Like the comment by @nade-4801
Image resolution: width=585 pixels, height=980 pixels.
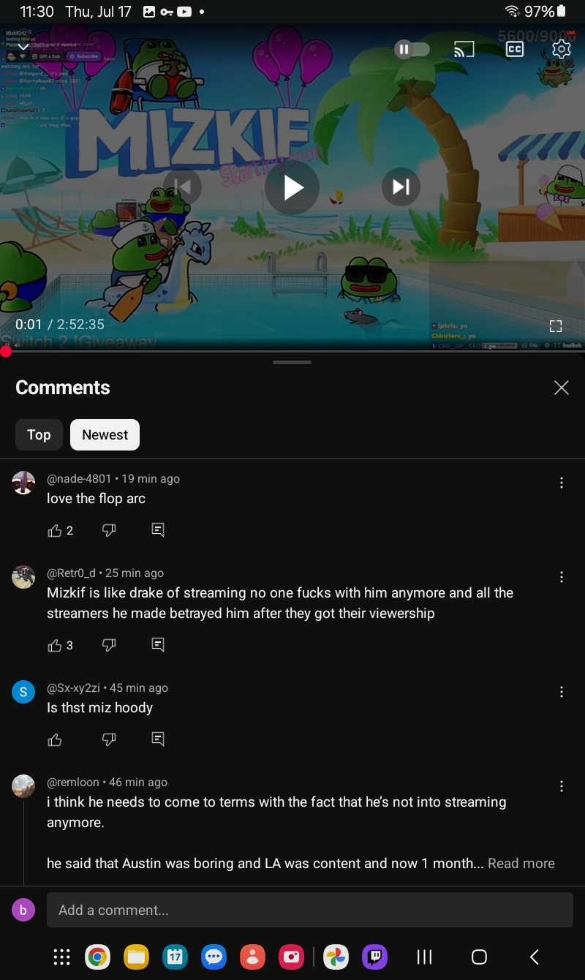[55, 530]
